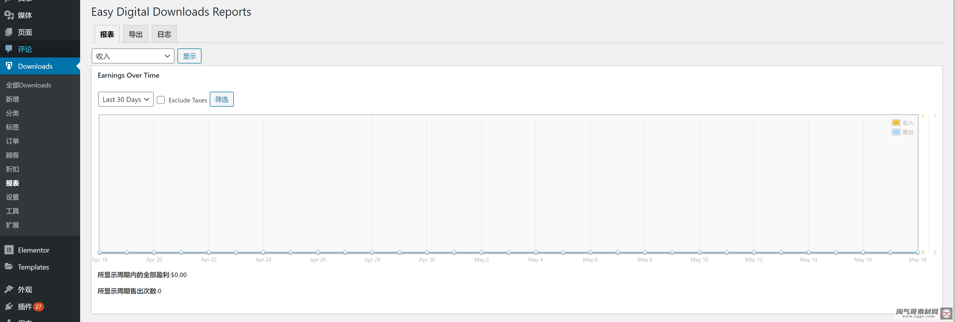Click the 显示 (Display) button

coord(189,56)
